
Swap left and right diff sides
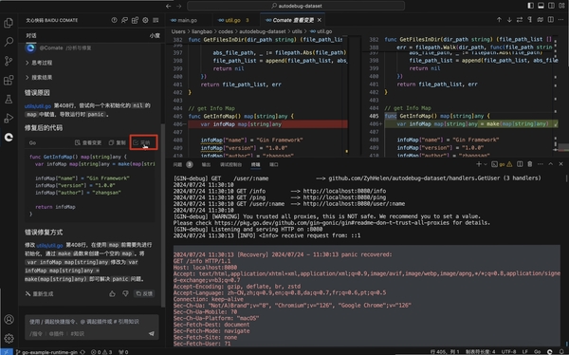point(520,20)
